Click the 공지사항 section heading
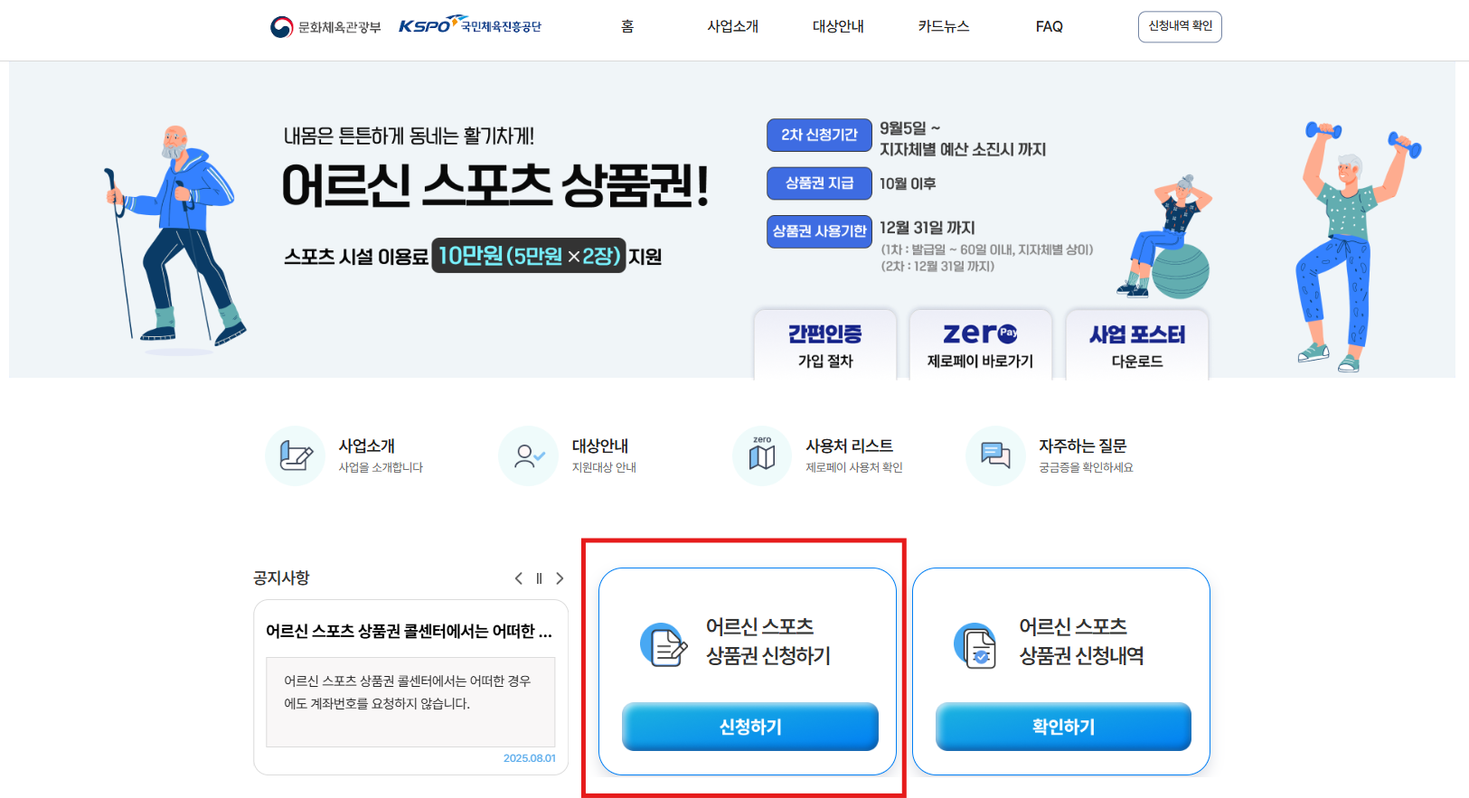1469x798 pixels. coord(281,577)
